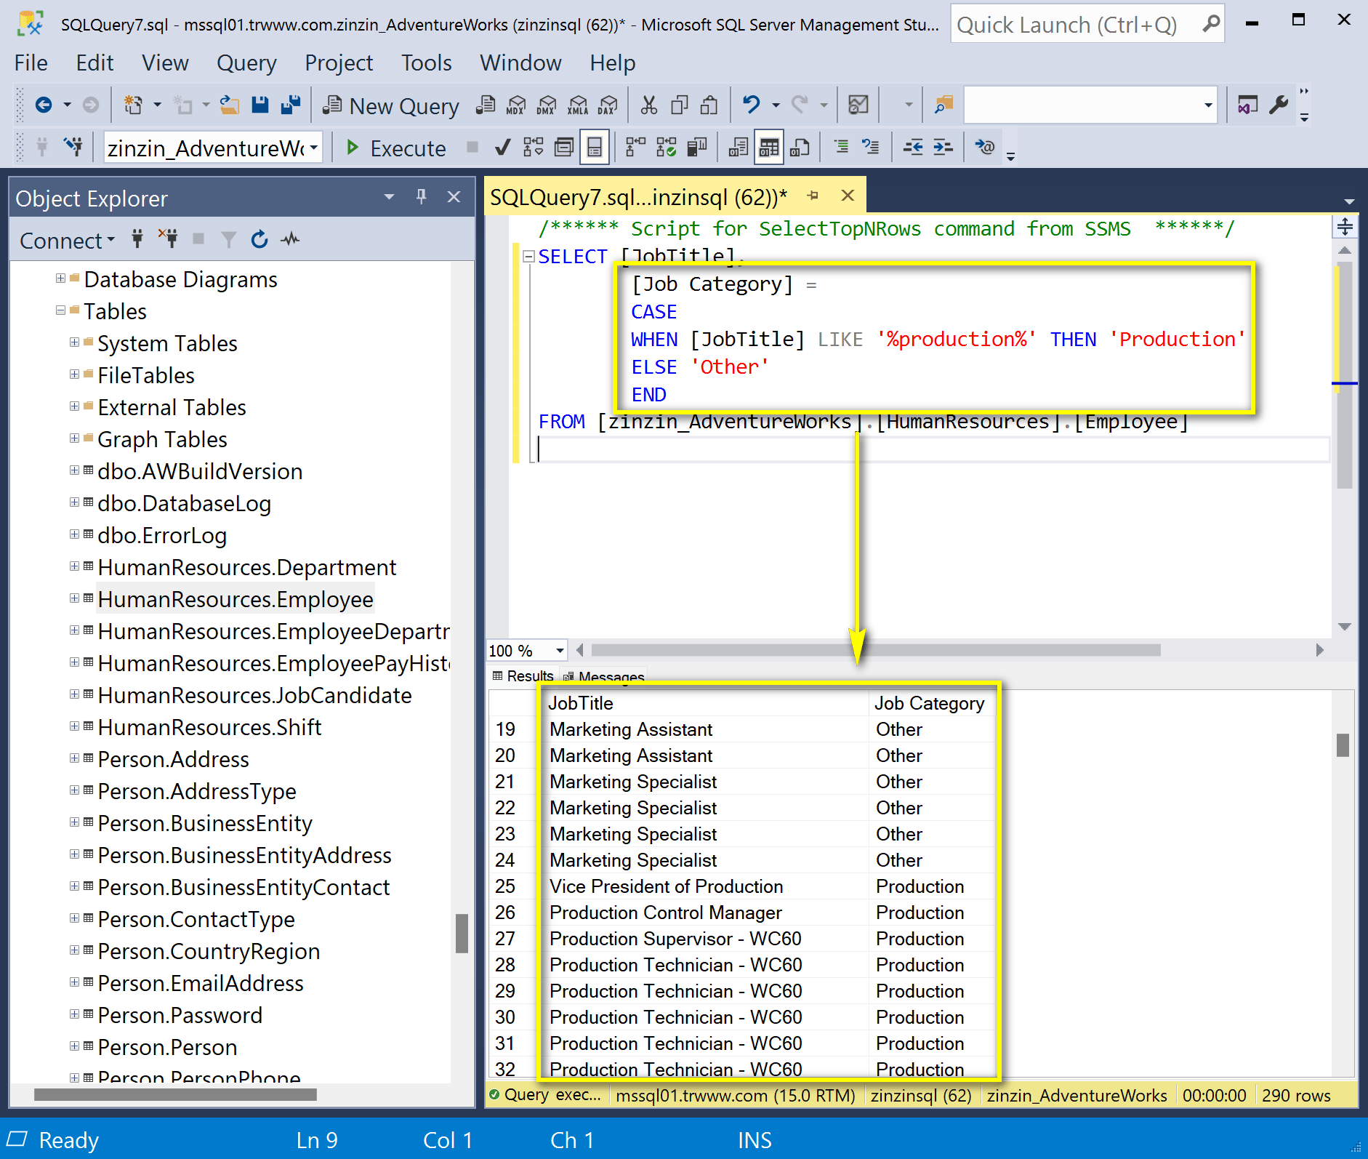Click the Cut scissors icon
The height and width of the screenshot is (1159, 1368).
649,105
